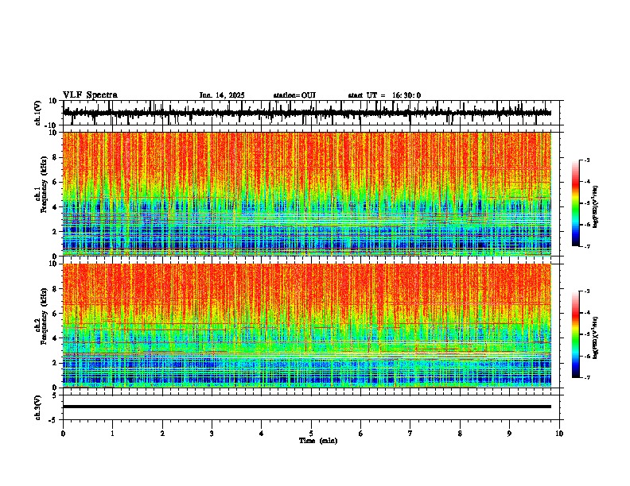Click inside the ch.1 spectrogram panel

click(x=307, y=194)
